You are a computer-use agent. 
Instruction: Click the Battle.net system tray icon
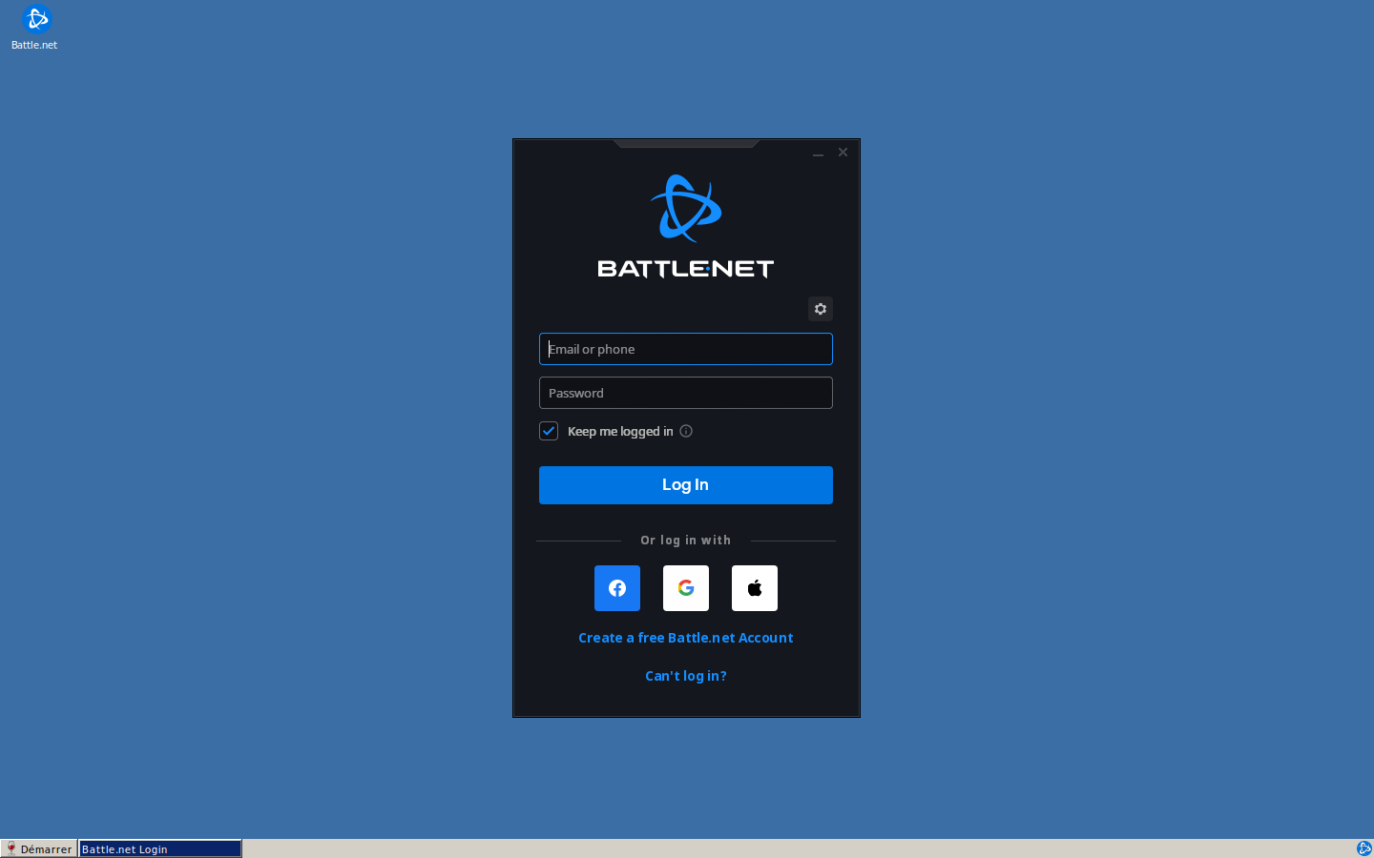click(x=1364, y=848)
